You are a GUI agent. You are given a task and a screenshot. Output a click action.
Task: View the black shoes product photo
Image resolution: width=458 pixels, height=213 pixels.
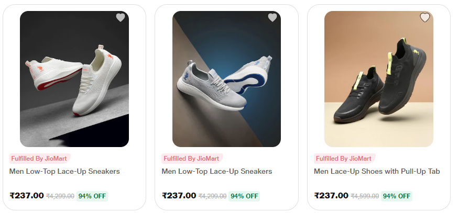point(379,79)
